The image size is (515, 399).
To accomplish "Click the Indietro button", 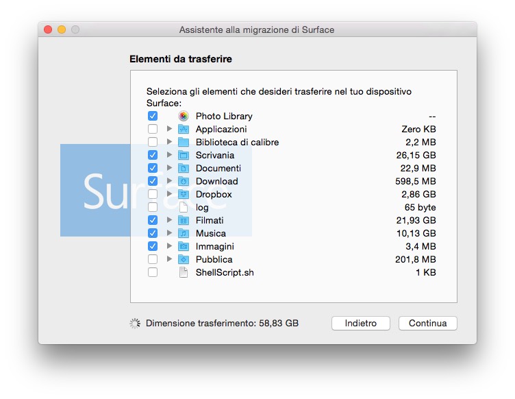I will pos(361,324).
